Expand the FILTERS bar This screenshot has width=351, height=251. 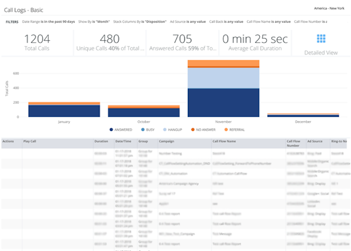coord(12,22)
